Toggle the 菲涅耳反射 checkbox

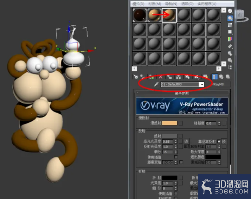[x=219, y=142]
